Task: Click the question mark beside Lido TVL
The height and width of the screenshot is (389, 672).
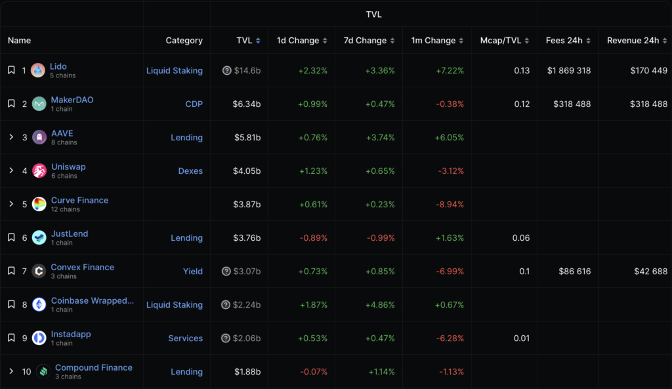Action: click(227, 70)
